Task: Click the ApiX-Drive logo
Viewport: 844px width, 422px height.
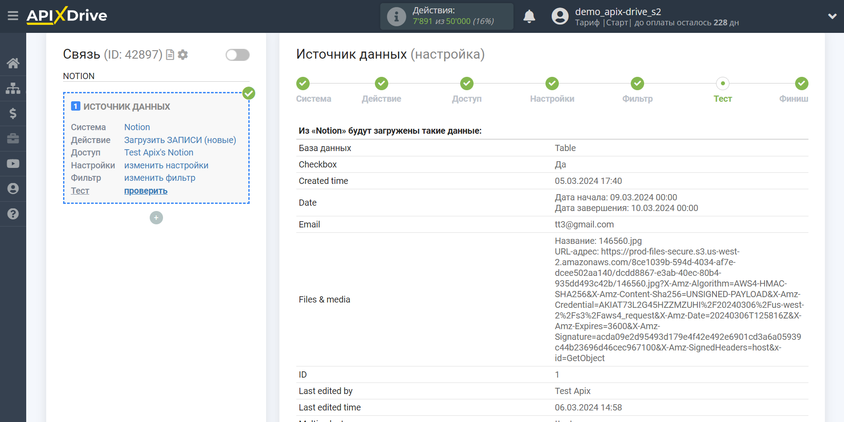Action: coord(67,16)
